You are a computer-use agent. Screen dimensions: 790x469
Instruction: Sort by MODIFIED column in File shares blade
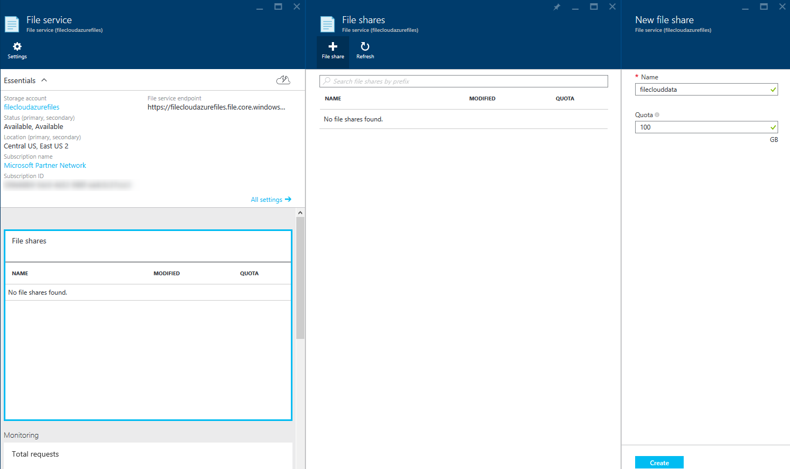(482, 99)
